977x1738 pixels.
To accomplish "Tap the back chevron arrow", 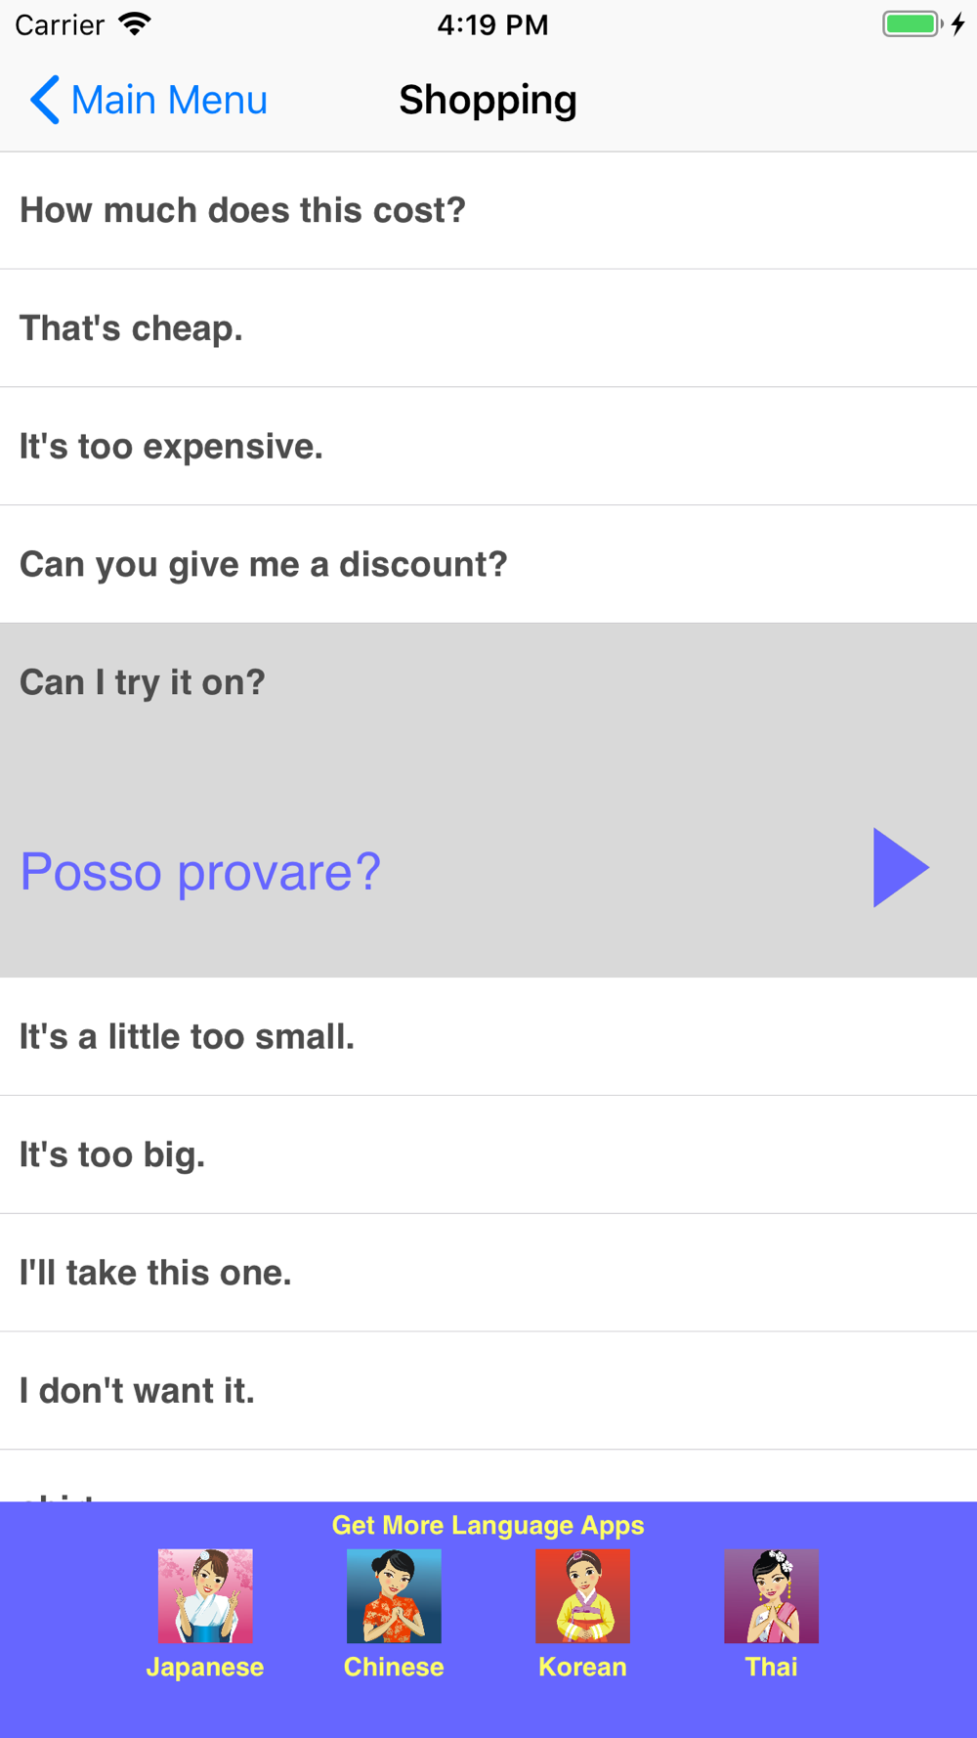I will pyautogui.click(x=44, y=100).
